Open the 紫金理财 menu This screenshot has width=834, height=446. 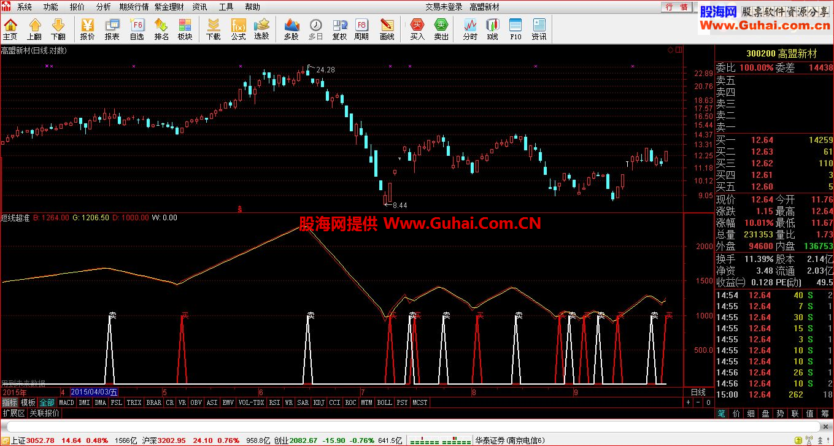point(169,7)
